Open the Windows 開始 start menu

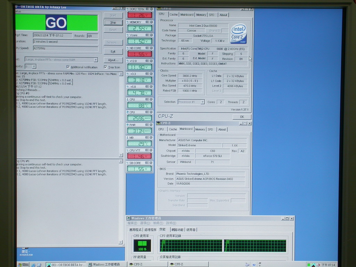(23, 265)
